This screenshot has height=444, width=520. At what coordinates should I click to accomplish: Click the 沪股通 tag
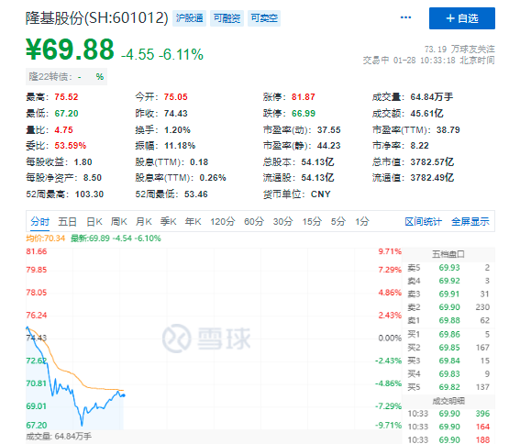click(189, 18)
